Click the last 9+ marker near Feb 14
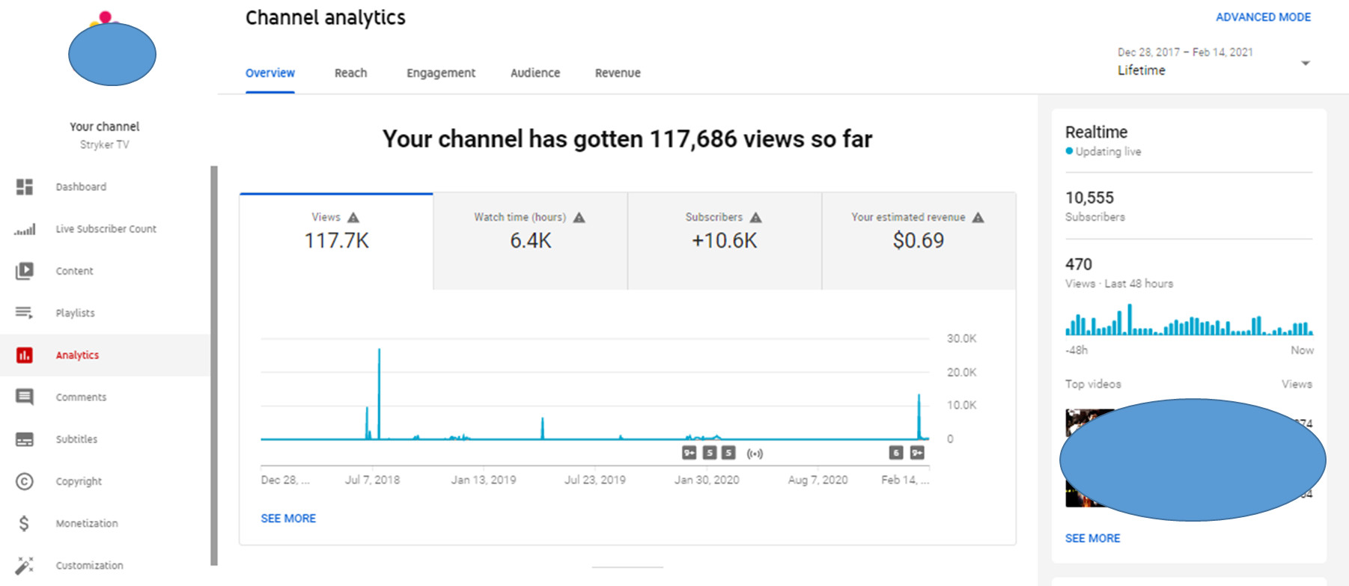Image resolution: width=1349 pixels, height=586 pixels. (917, 453)
